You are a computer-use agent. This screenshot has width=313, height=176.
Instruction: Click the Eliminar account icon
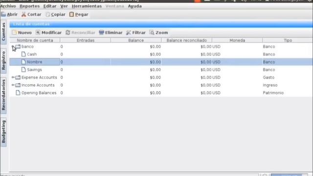[101, 32]
